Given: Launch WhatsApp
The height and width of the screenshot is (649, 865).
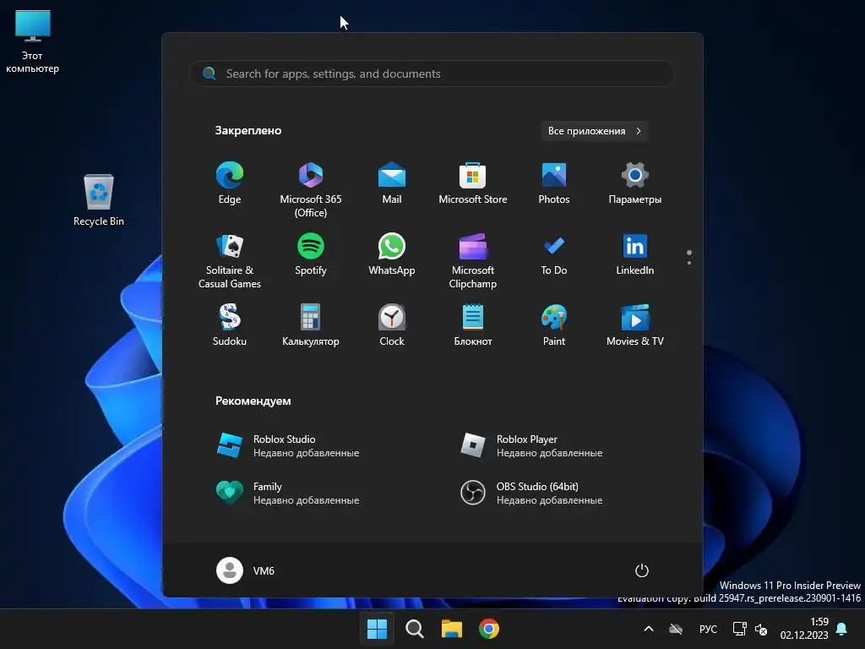Looking at the screenshot, I should click(x=392, y=255).
